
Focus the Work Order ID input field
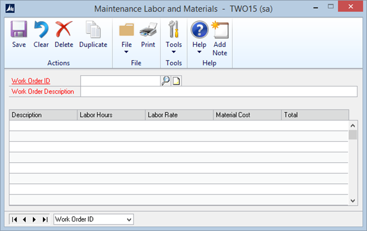click(121, 81)
